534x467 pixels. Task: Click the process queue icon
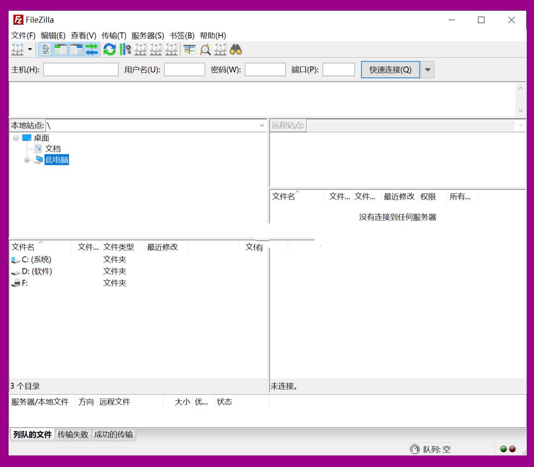pyautogui.click(x=125, y=50)
